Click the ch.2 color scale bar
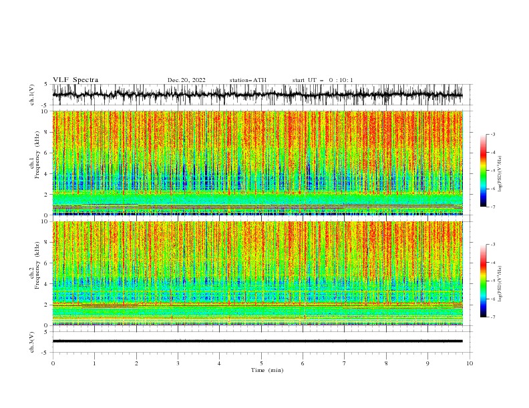 coord(483,281)
